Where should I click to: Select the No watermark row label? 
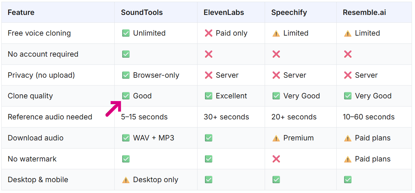(32, 159)
